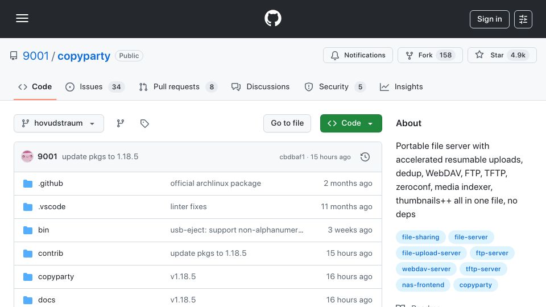View commit history via the clock icon

point(365,157)
